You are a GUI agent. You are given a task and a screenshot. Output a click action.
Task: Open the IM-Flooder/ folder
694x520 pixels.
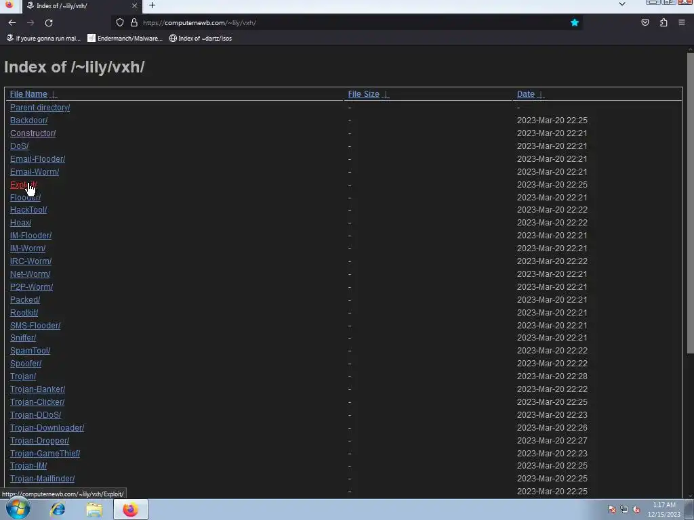pos(30,236)
